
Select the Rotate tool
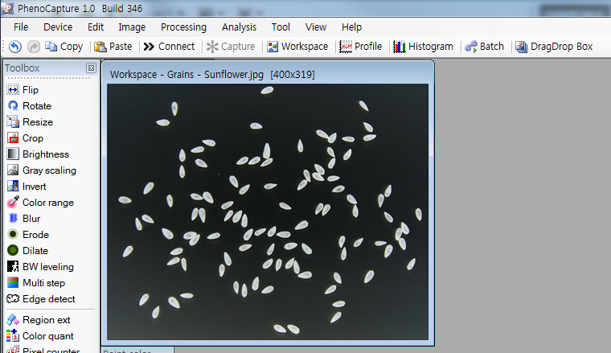pos(35,106)
